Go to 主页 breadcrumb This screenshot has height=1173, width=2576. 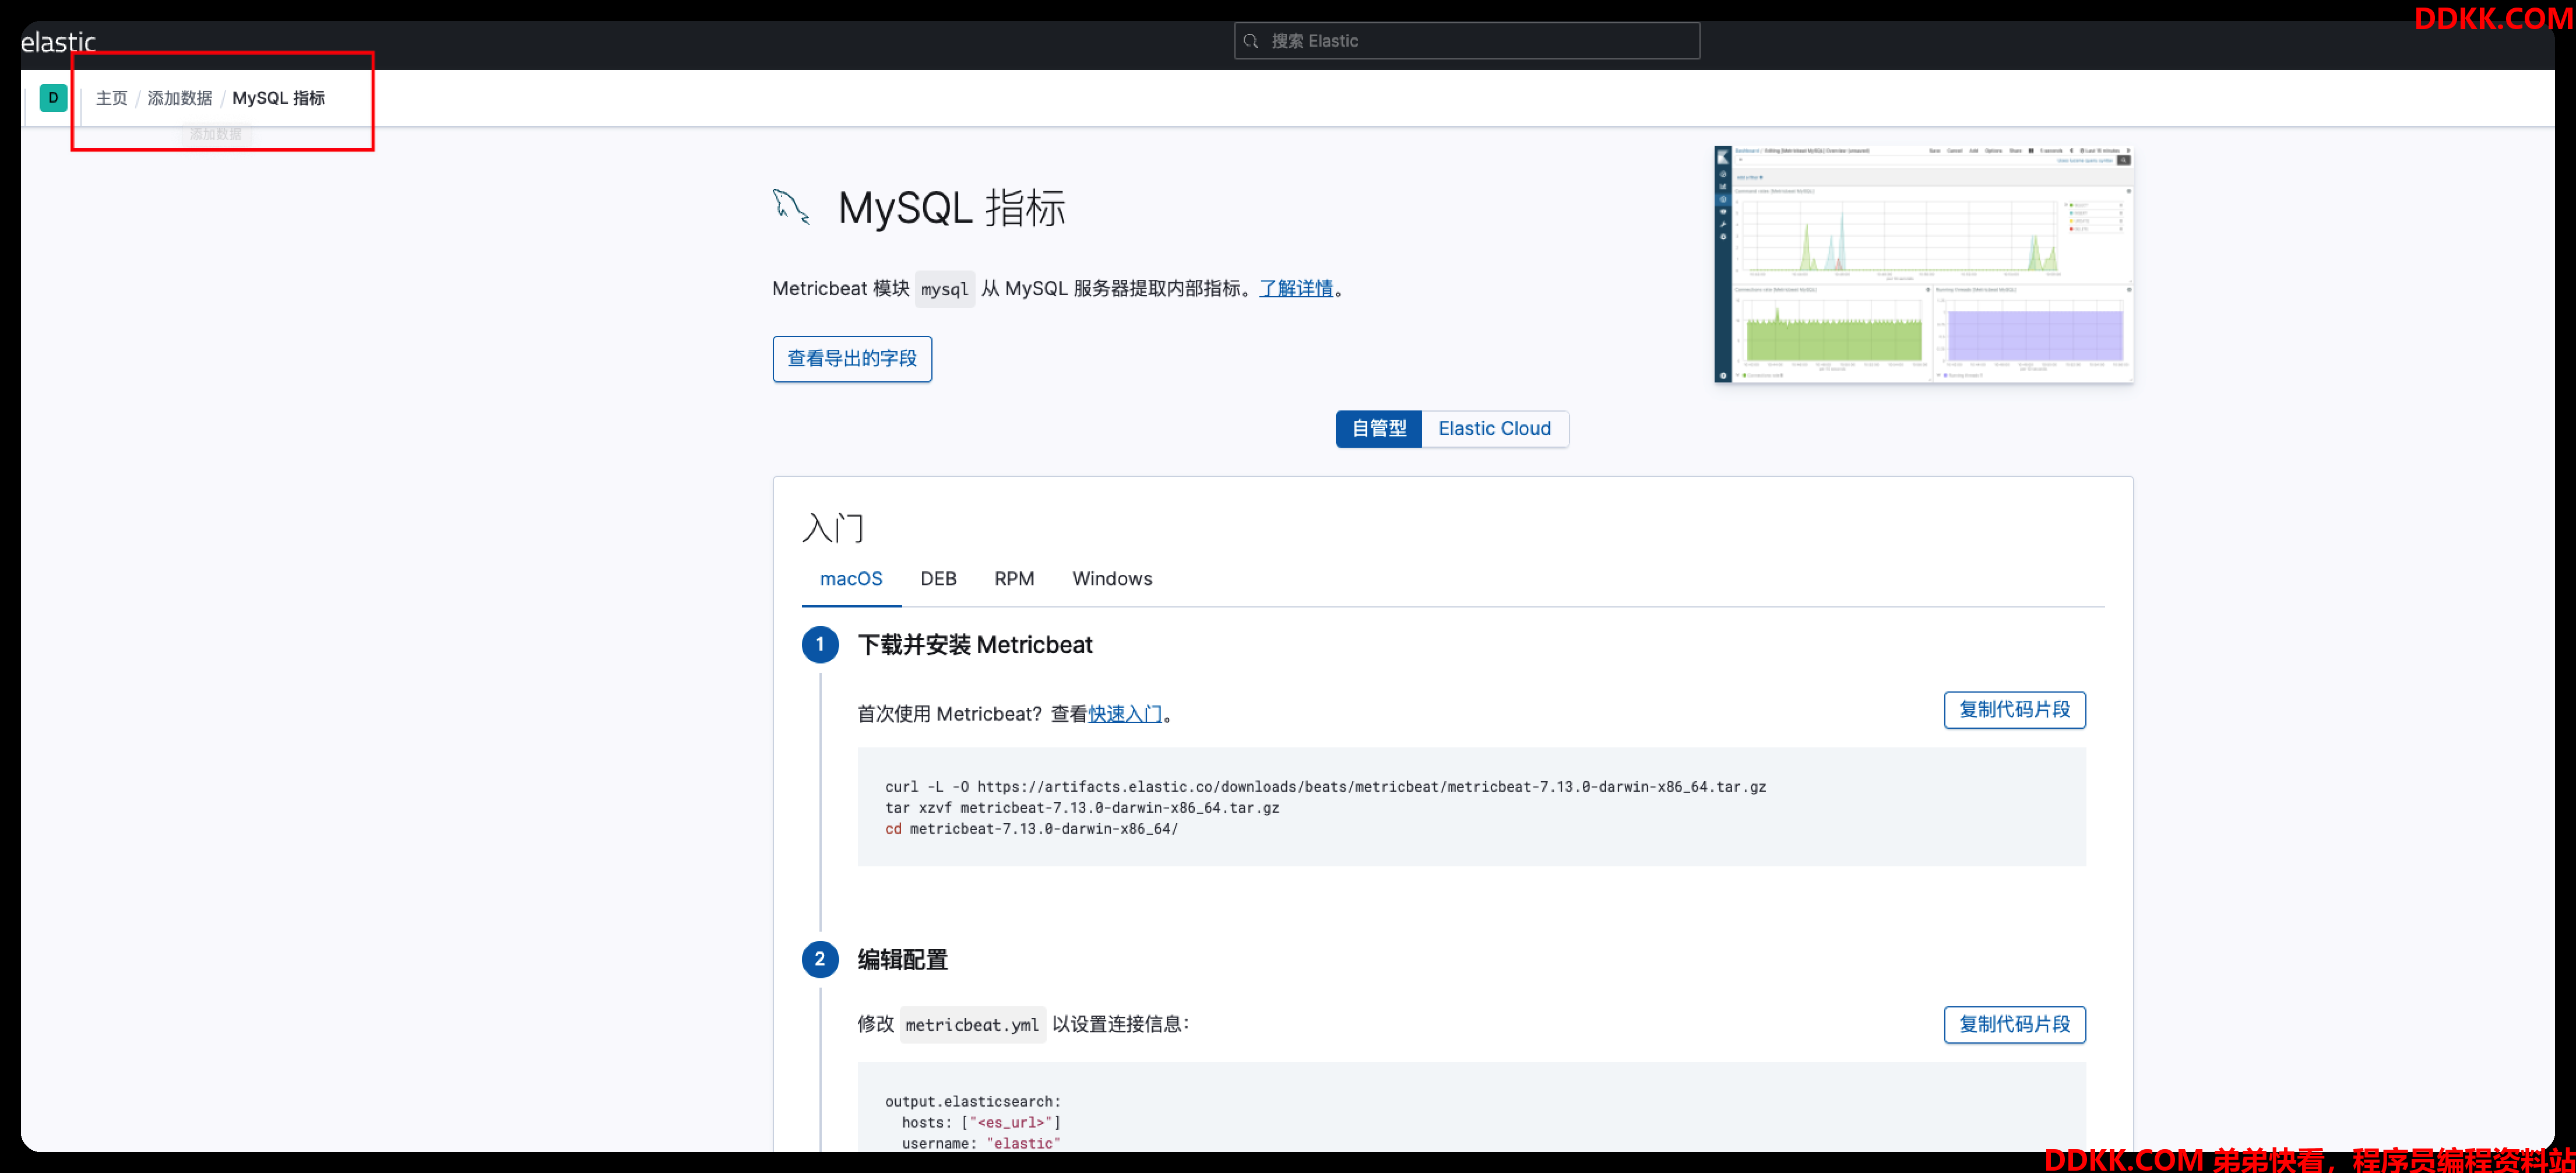tap(112, 98)
